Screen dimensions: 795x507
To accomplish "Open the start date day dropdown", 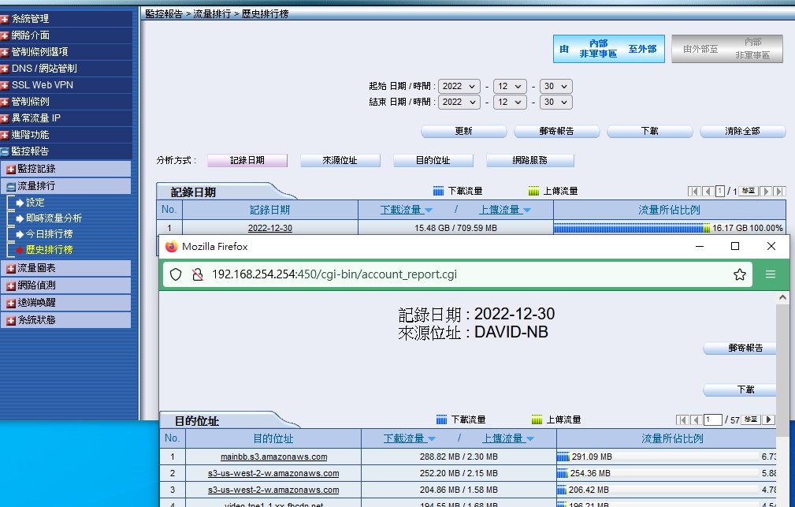I will coord(555,86).
